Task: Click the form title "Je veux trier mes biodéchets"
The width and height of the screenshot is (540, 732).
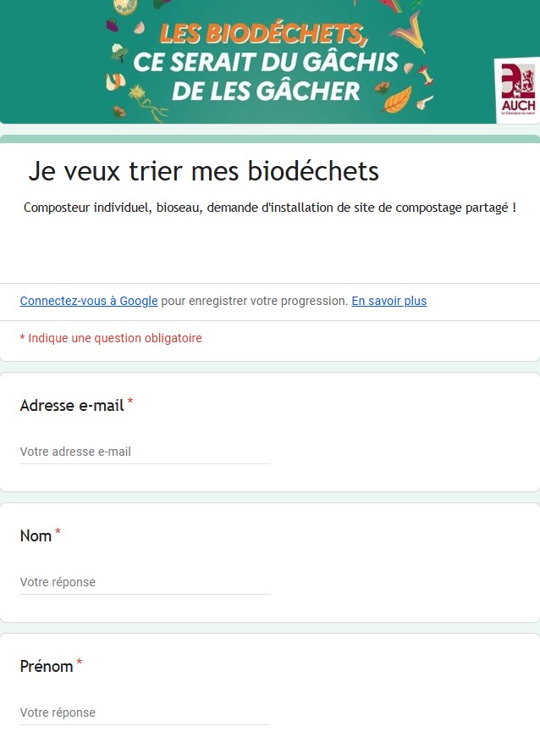Action: click(x=203, y=171)
